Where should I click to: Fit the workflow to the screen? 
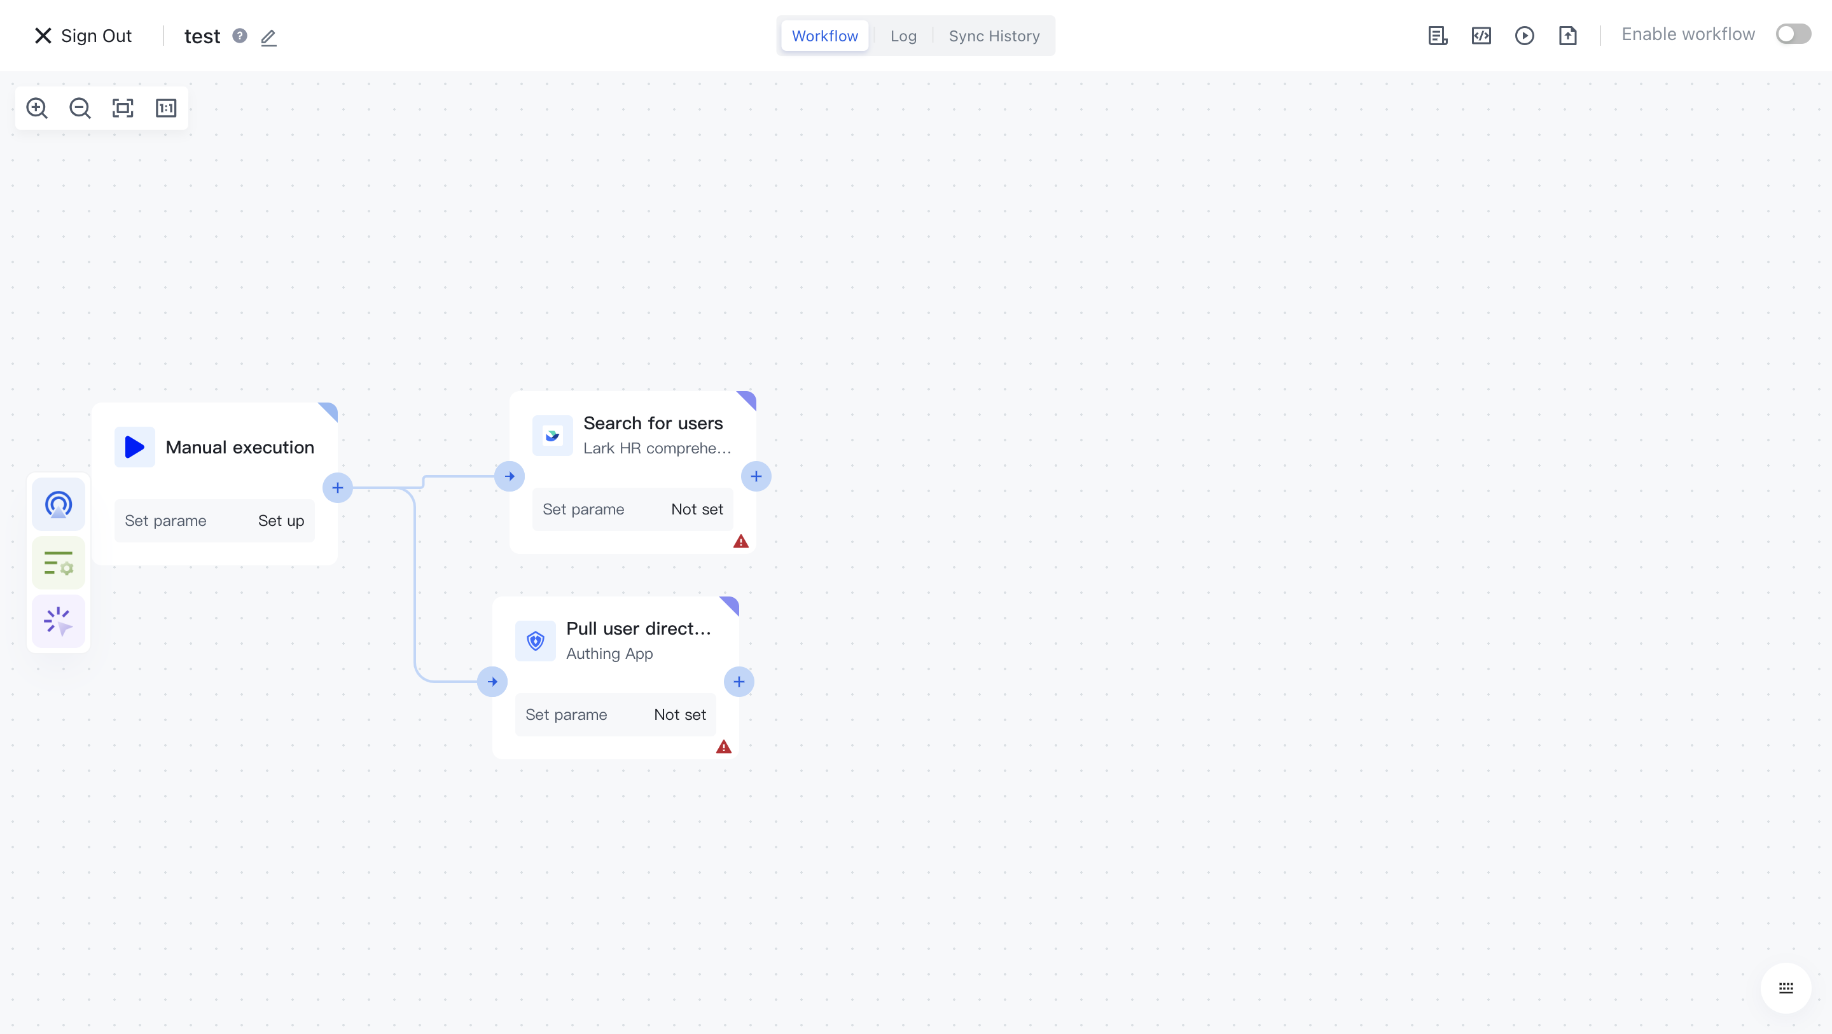tap(122, 108)
